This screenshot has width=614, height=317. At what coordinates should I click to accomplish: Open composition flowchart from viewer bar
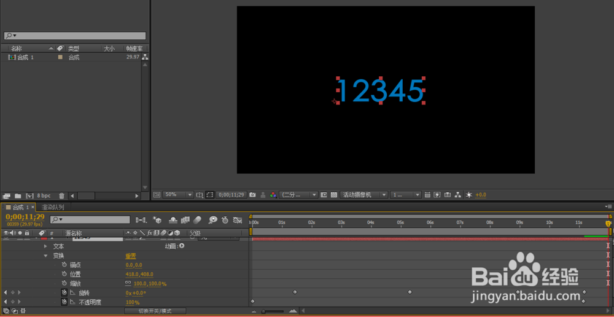coord(457,195)
